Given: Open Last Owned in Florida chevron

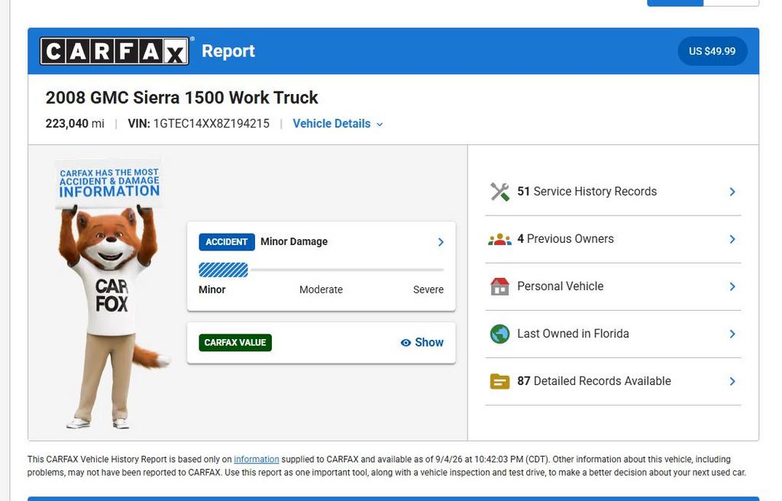Looking at the screenshot, I should click(x=732, y=334).
